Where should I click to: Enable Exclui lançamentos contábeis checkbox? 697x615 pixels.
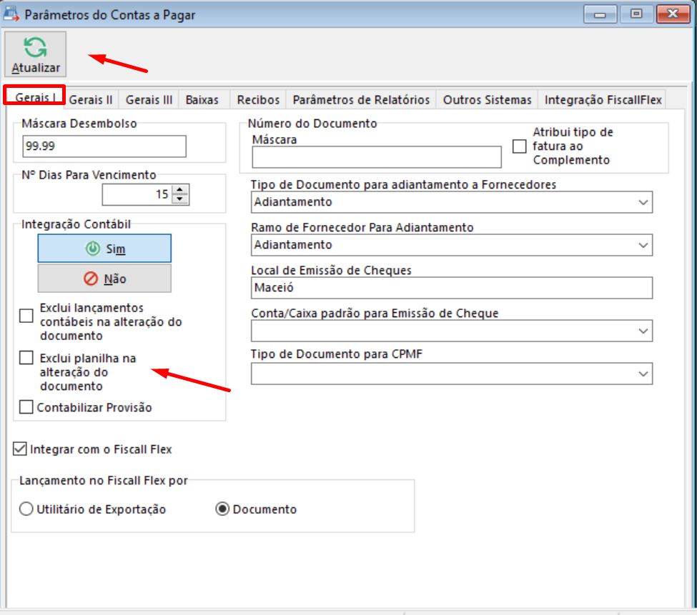tap(26, 316)
